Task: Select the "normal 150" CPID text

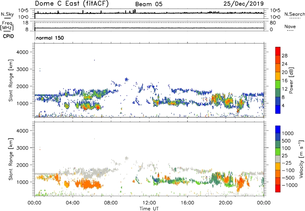Action: (x=50, y=38)
